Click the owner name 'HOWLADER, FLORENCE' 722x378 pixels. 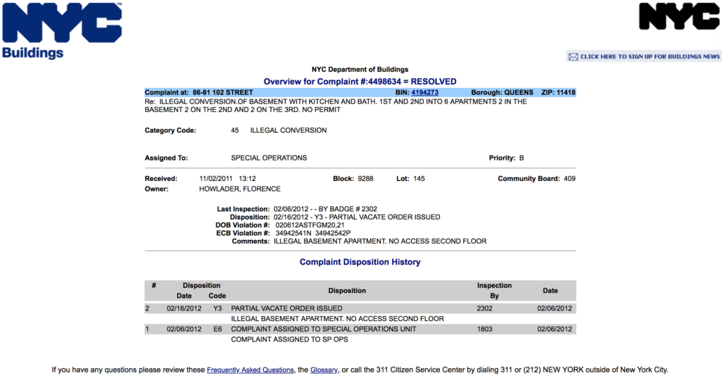pos(240,189)
